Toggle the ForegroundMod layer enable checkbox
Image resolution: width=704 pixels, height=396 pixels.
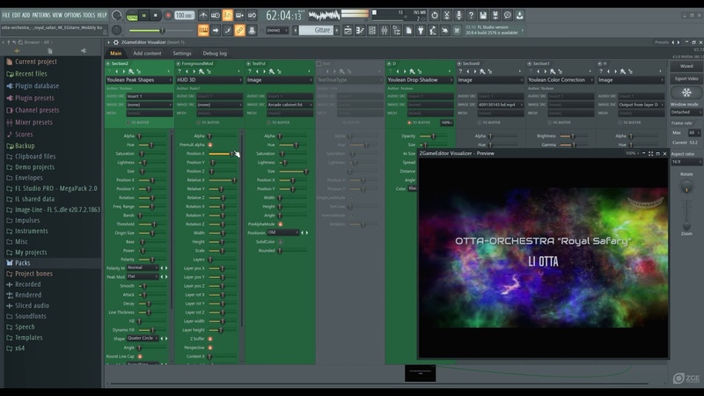coord(179,63)
